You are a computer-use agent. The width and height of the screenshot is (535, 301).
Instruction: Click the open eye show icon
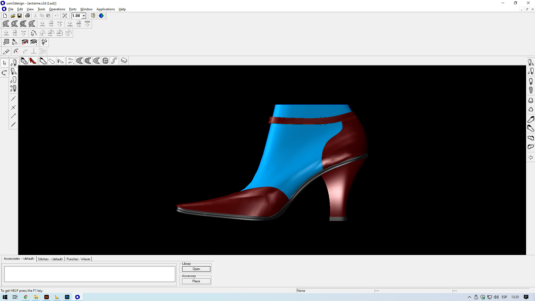tap(34, 42)
